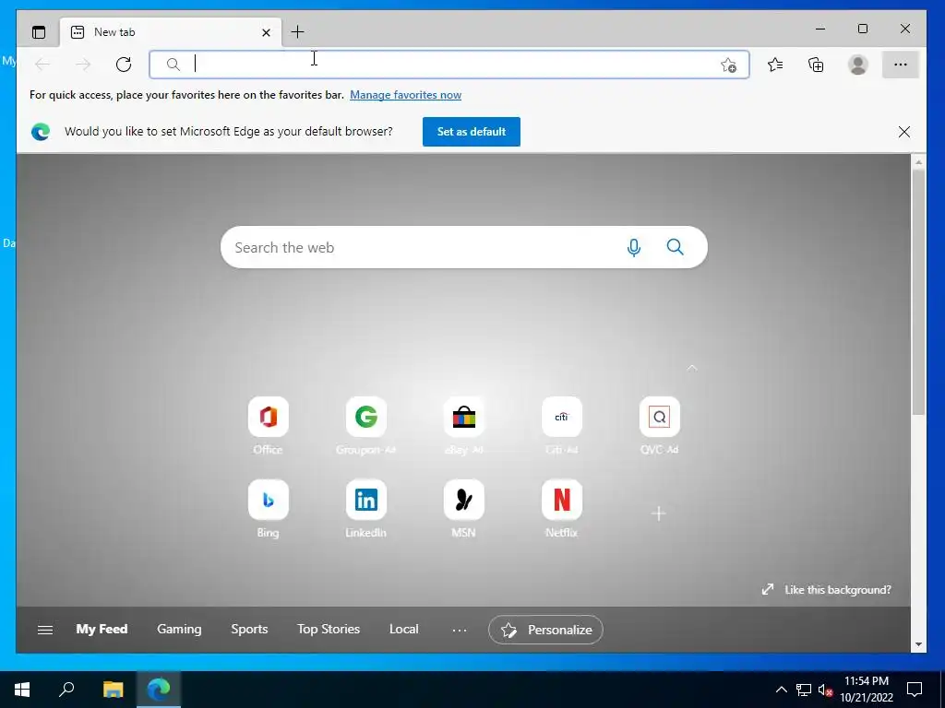Show more feed categories ellipsis

tap(460, 630)
